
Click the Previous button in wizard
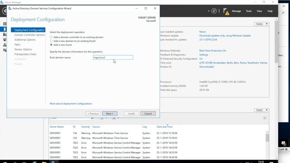click(x=93, y=114)
